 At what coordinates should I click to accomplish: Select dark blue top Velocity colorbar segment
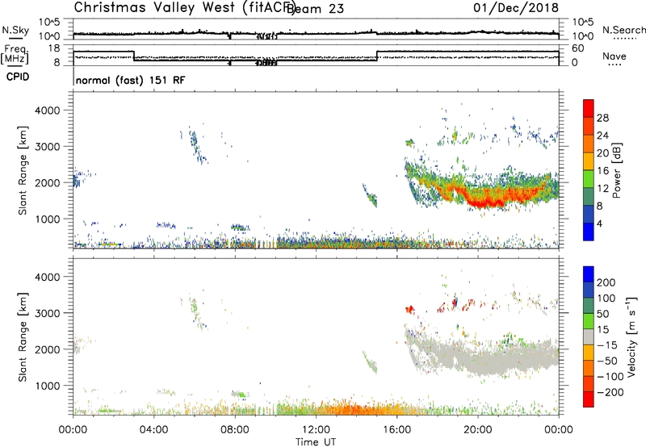[589, 274]
